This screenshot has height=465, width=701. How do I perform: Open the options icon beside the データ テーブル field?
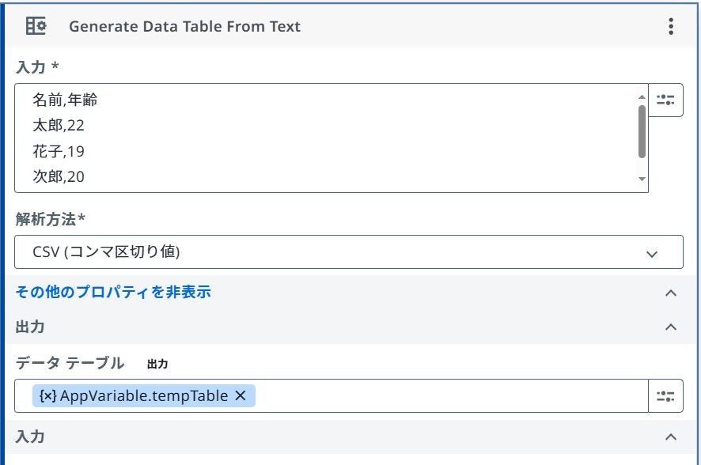click(666, 395)
